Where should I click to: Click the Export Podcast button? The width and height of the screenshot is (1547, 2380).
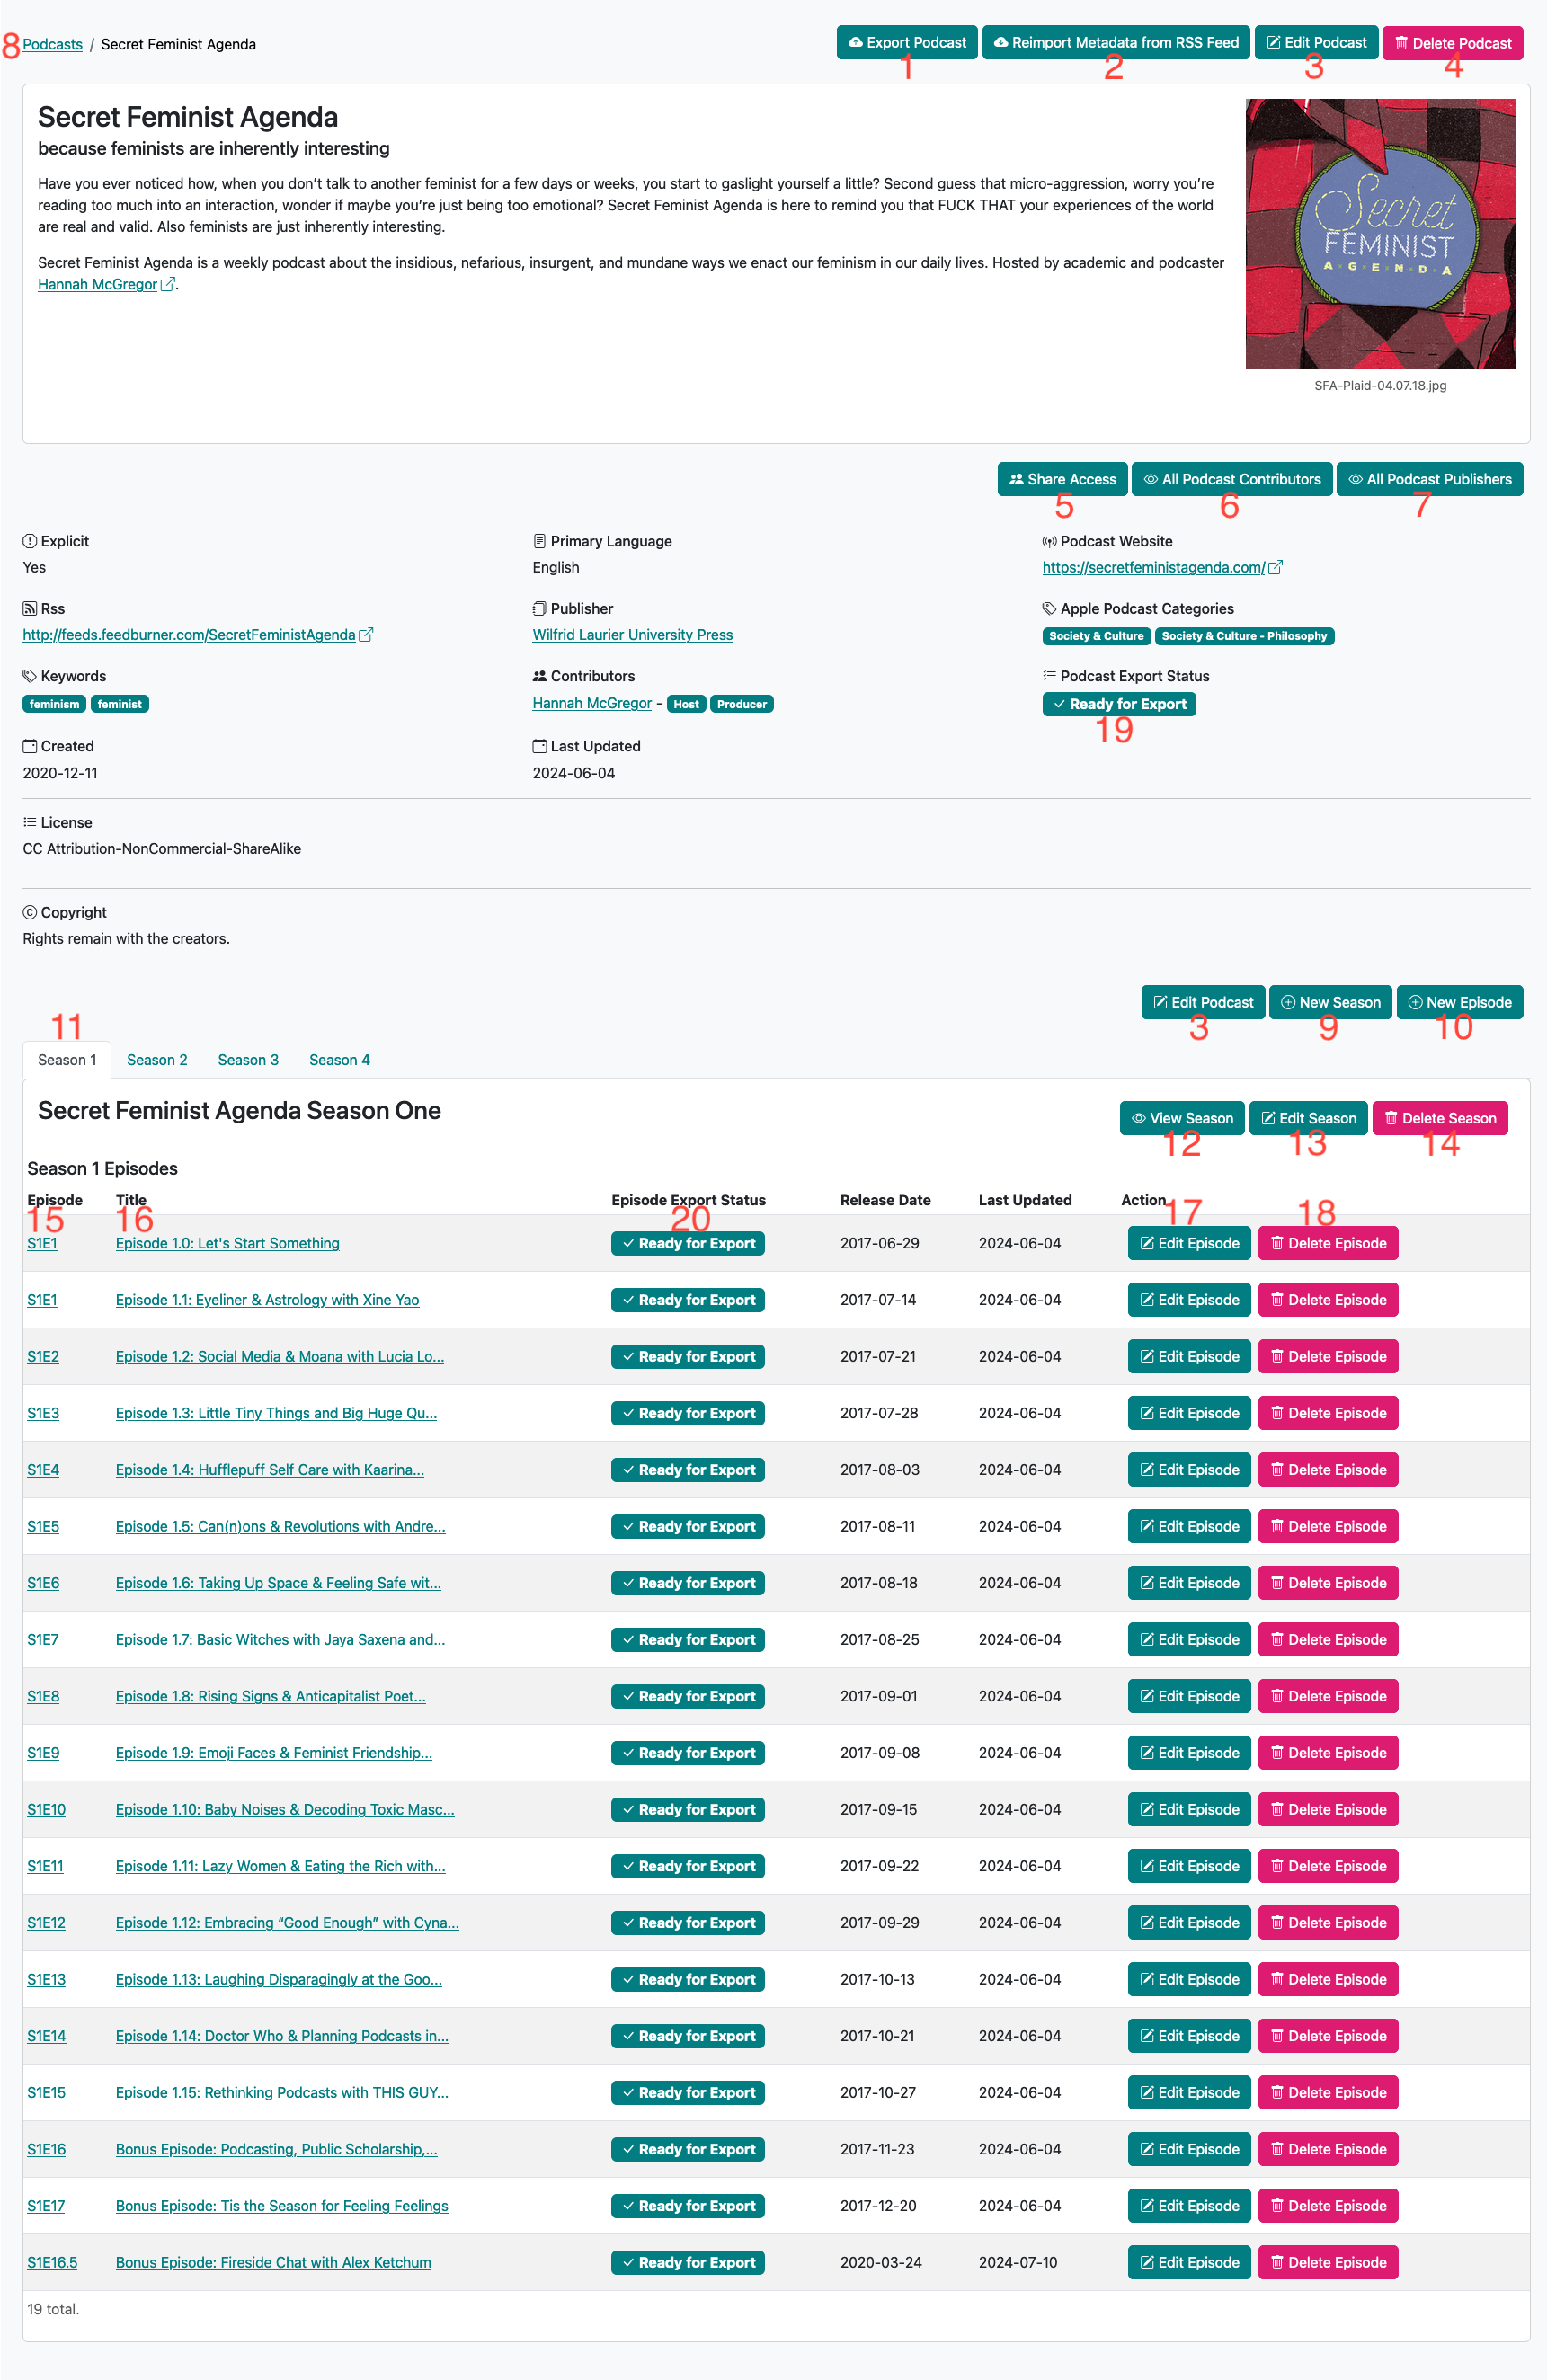(x=906, y=43)
